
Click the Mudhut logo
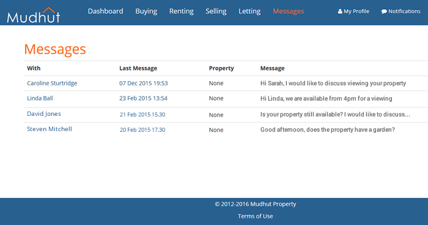33,15
